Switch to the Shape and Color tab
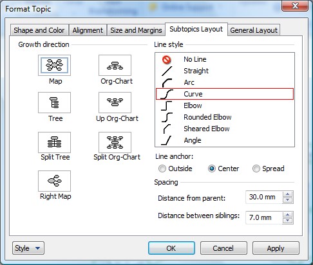Viewport: 313px width, 265px height. 39,30
